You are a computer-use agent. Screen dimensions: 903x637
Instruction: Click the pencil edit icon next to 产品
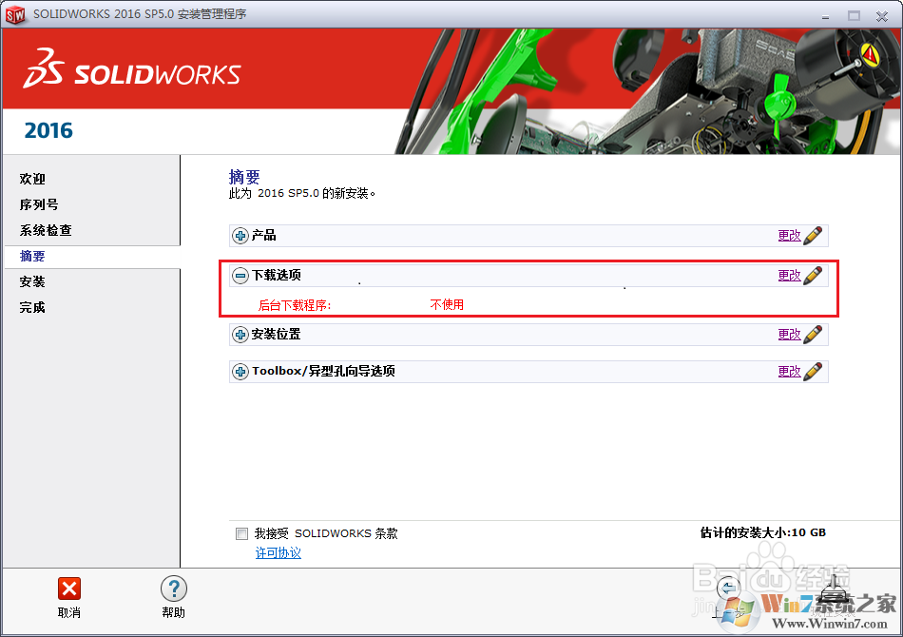tap(814, 235)
